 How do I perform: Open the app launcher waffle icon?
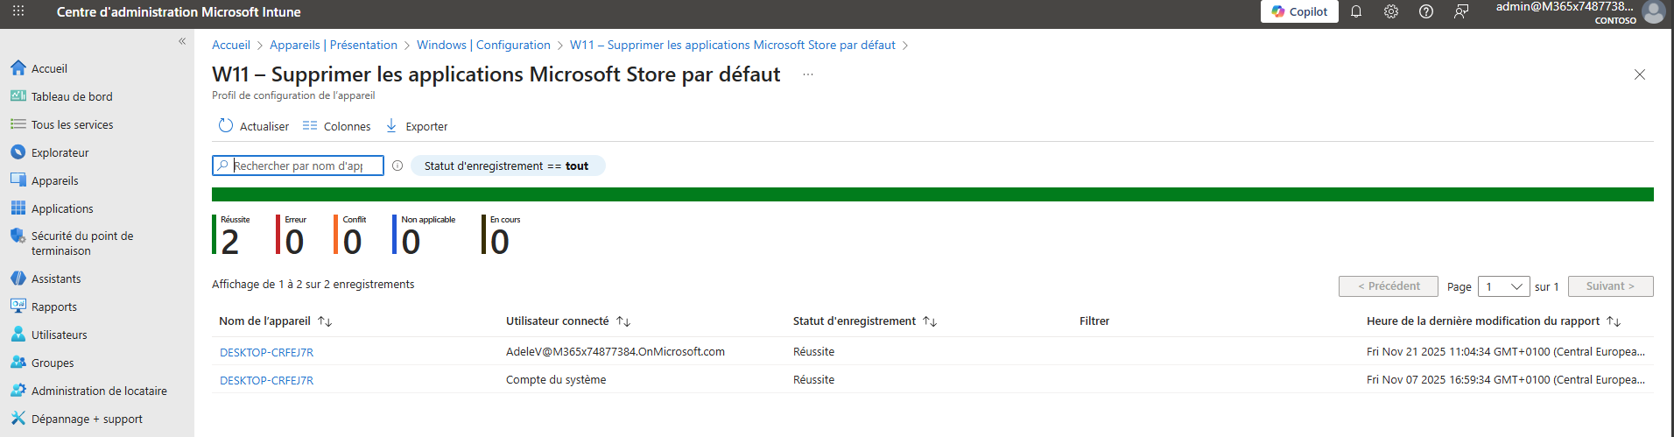(18, 11)
